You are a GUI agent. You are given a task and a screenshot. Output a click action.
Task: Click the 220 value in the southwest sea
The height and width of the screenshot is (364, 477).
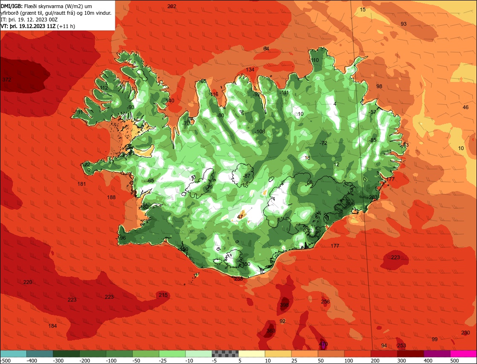(28, 282)
